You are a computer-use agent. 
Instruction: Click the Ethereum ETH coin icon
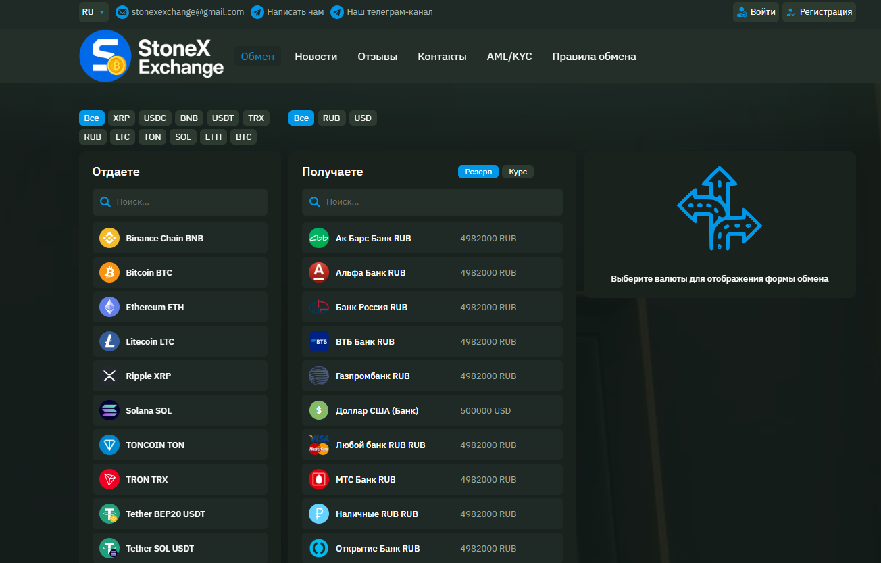[x=109, y=307]
